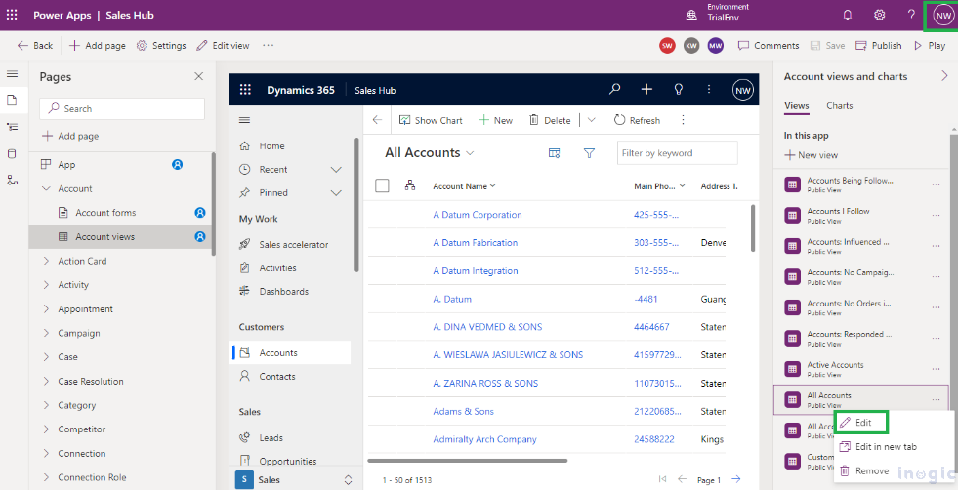Expand the Recent menu chevron
This screenshot has width=958, height=490.
point(336,169)
